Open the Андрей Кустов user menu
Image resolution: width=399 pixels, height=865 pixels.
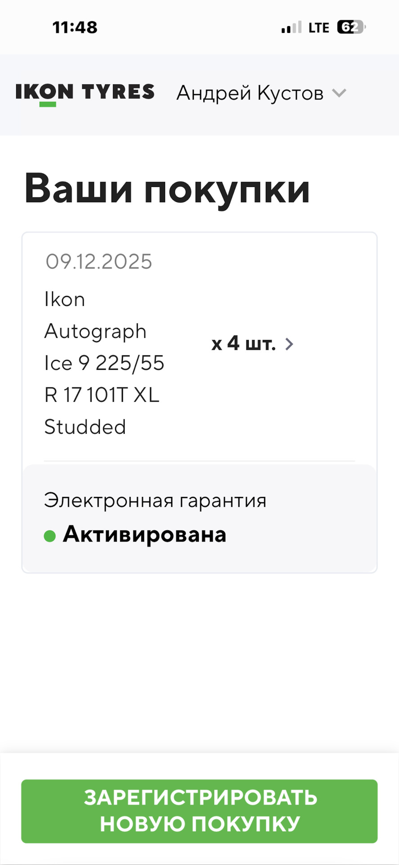coord(250,93)
